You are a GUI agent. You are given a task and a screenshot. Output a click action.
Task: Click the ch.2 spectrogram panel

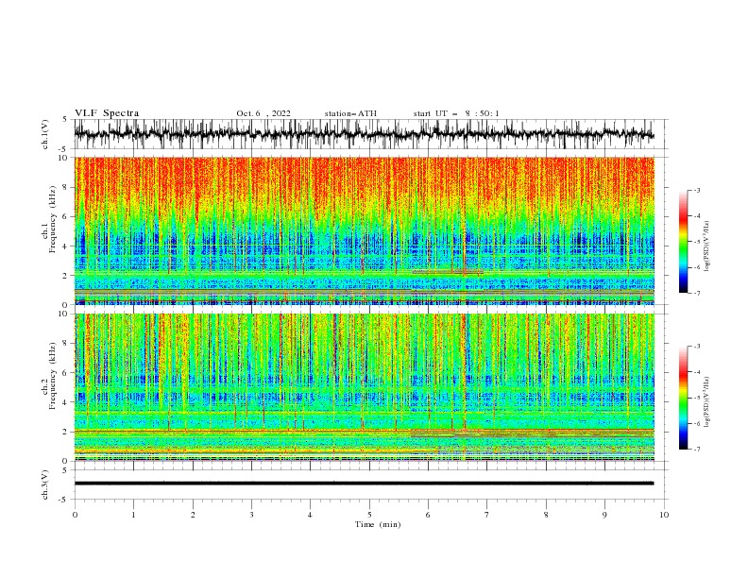click(x=364, y=387)
